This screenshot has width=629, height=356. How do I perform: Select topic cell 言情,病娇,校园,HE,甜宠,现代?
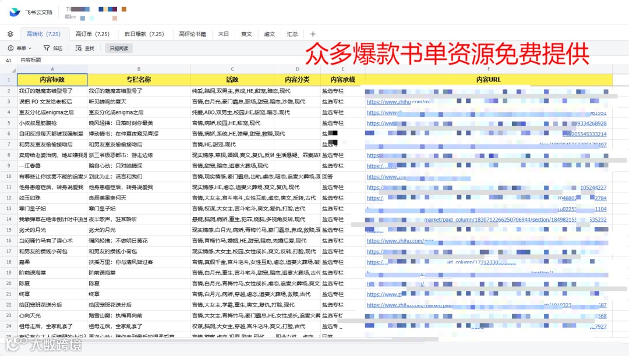pos(232,123)
